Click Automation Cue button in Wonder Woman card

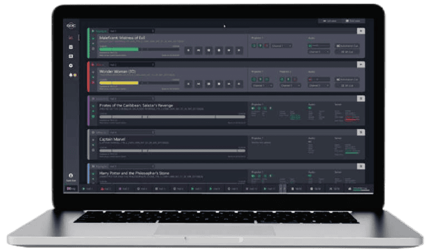(347, 79)
